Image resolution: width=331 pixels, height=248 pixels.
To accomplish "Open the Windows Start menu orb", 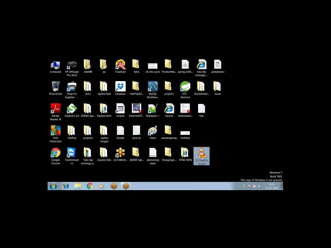I will pos(53,186).
